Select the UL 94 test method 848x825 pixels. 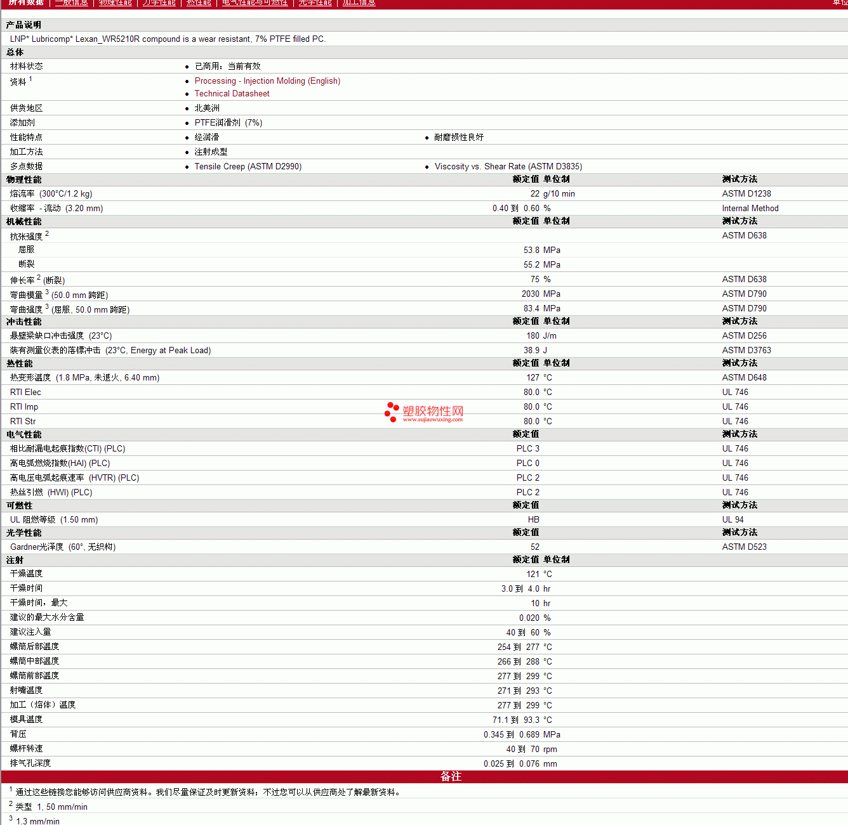tap(733, 520)
